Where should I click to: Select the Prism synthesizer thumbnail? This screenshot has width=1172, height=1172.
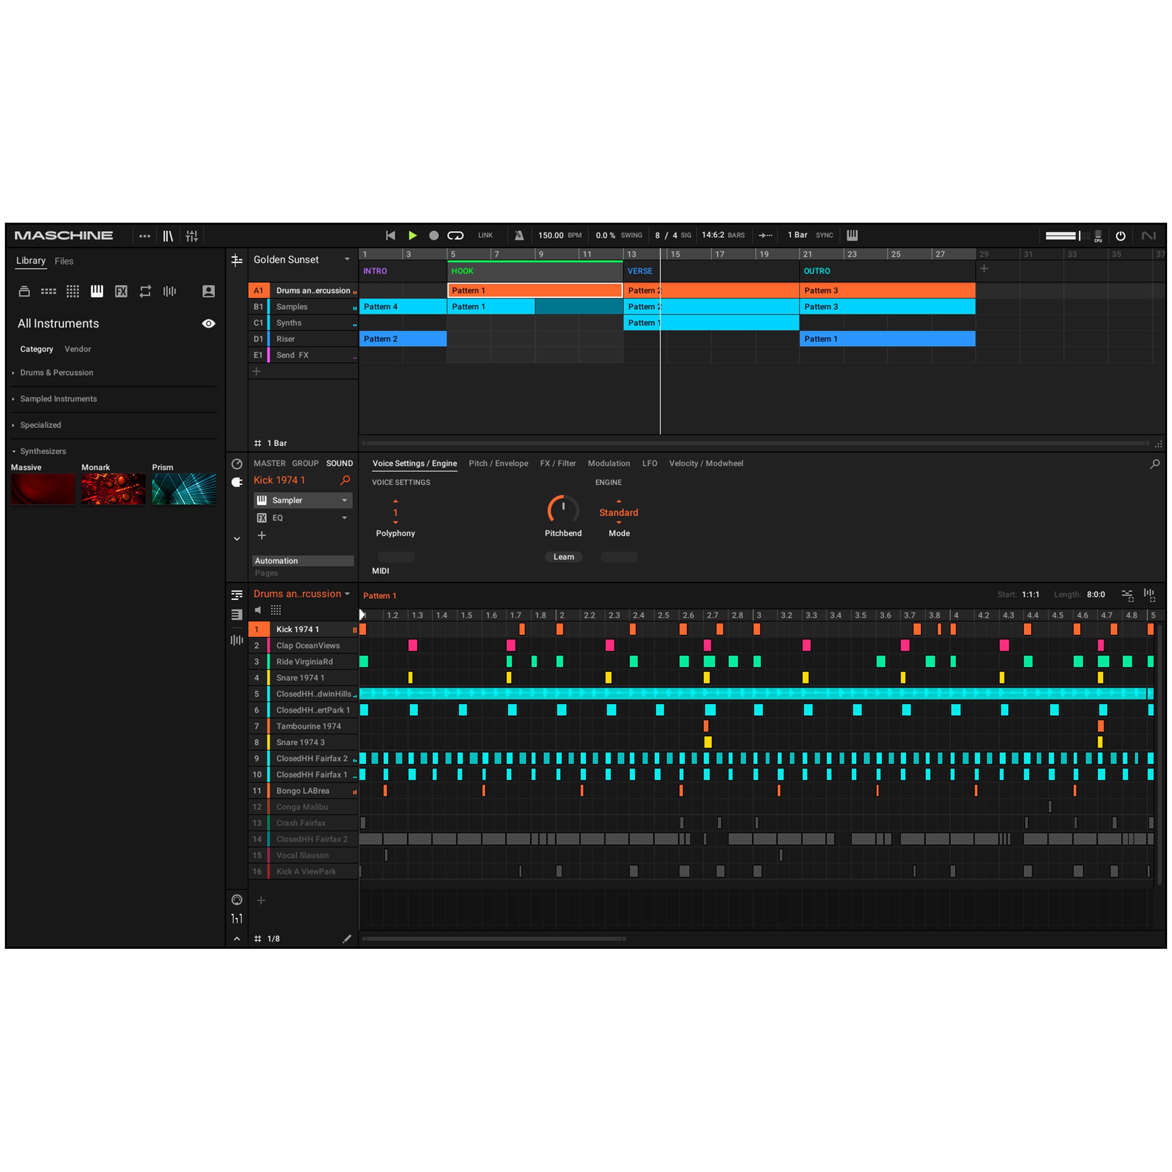pos(184,489)
